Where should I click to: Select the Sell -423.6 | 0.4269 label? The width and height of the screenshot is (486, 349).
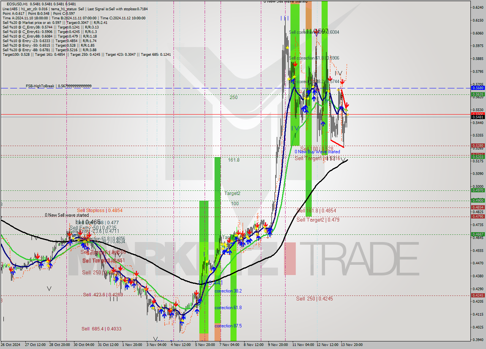tap(103, 294)
